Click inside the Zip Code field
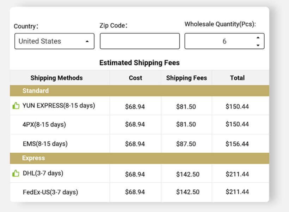 pyautogui.click(x=140, y=41)
